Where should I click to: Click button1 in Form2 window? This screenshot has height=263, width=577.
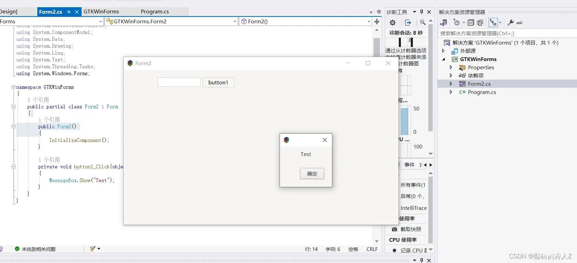pos(218,82)
